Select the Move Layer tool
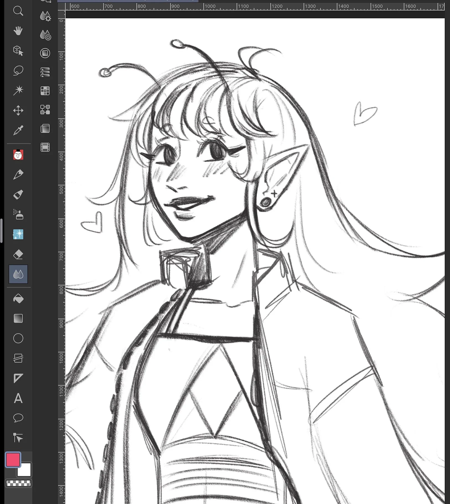Viewport: 450px width, 504px height. click(x=18, y=110)
